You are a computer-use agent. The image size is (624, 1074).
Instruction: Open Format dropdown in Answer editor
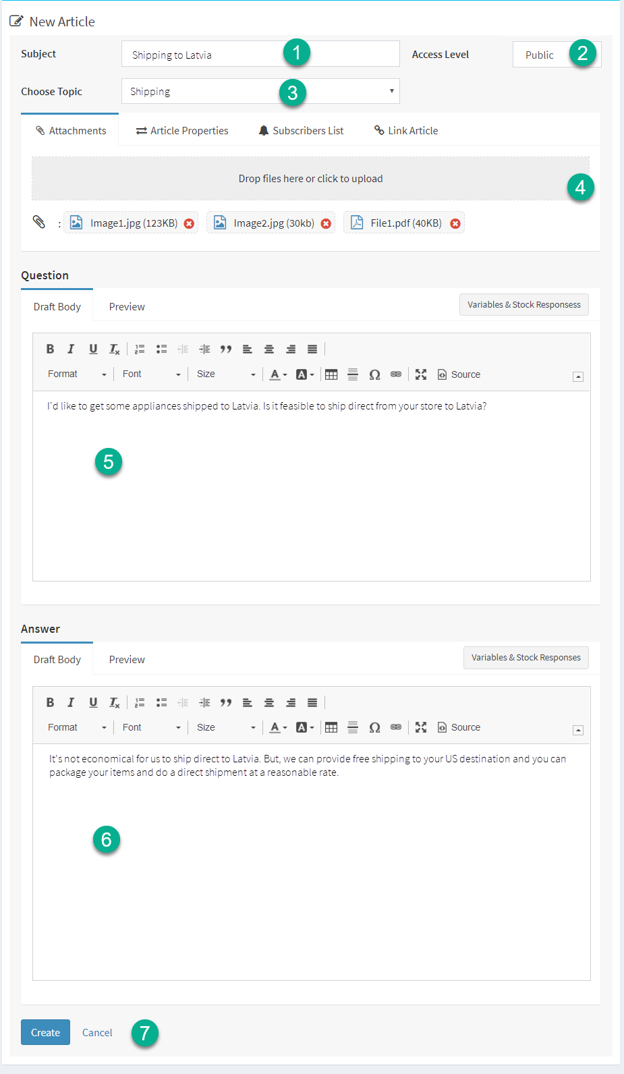point(77,727)
